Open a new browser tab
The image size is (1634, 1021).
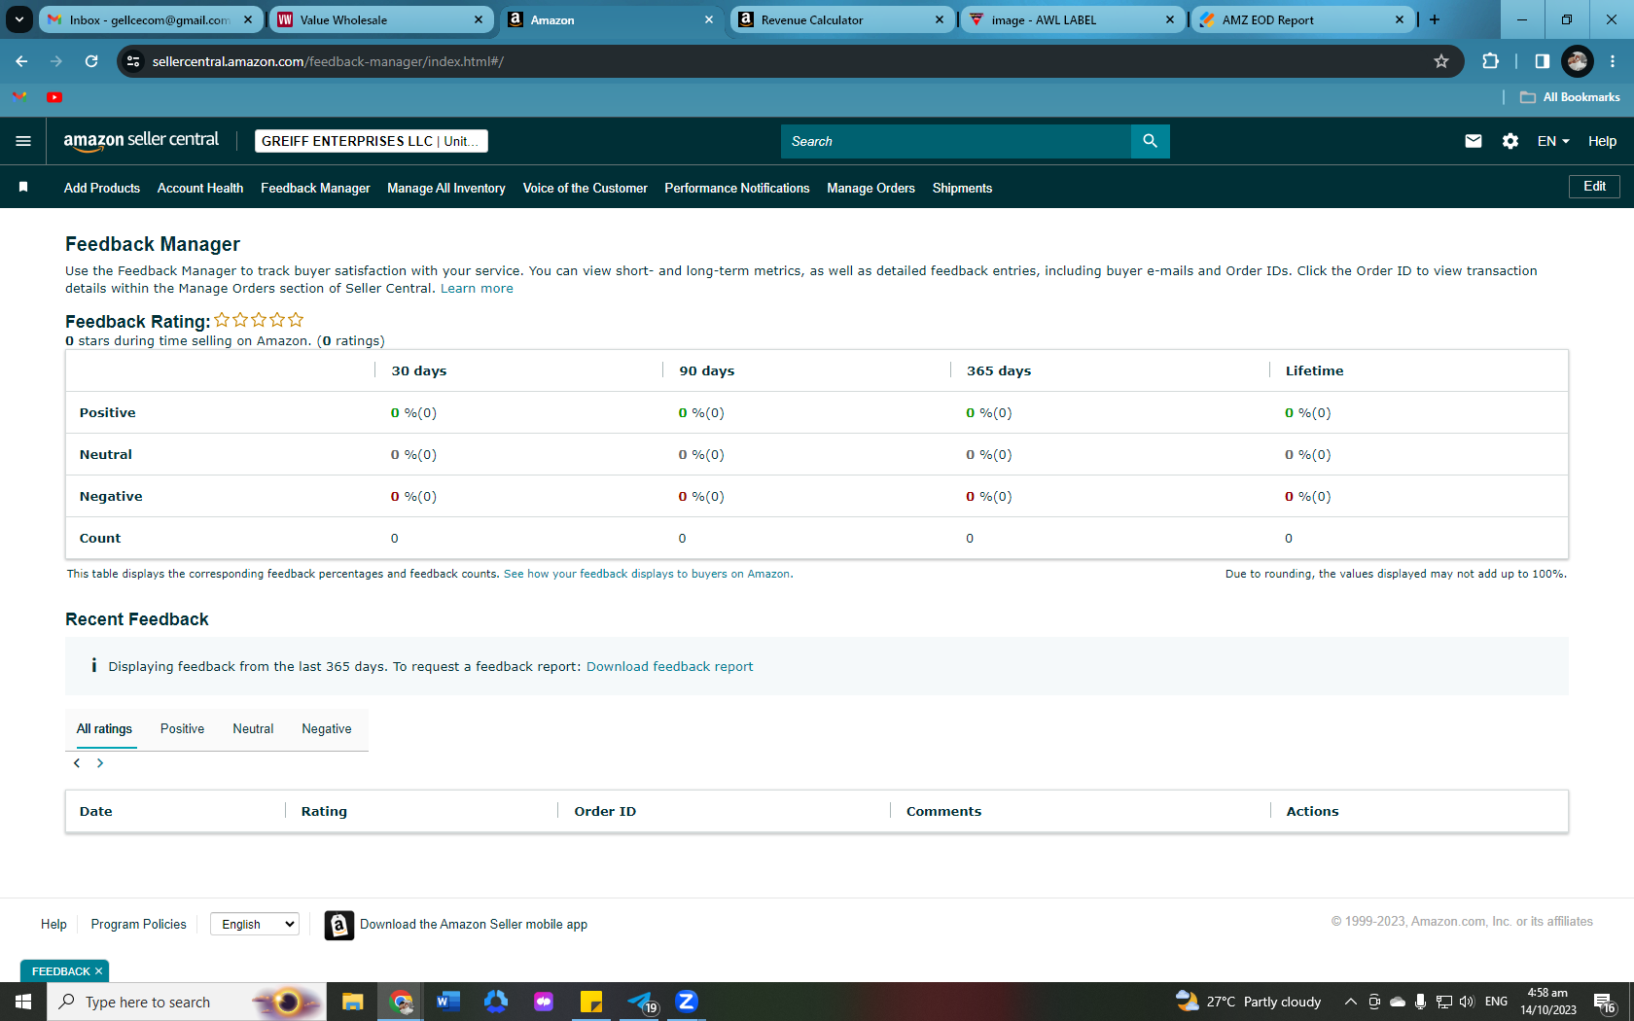coord(1435,19)
